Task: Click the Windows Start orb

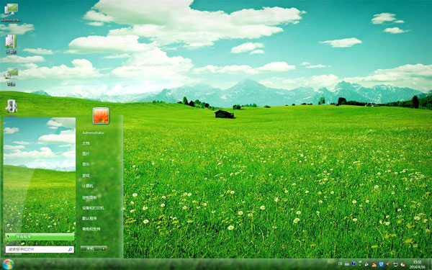Action: (x=8, y=264)
